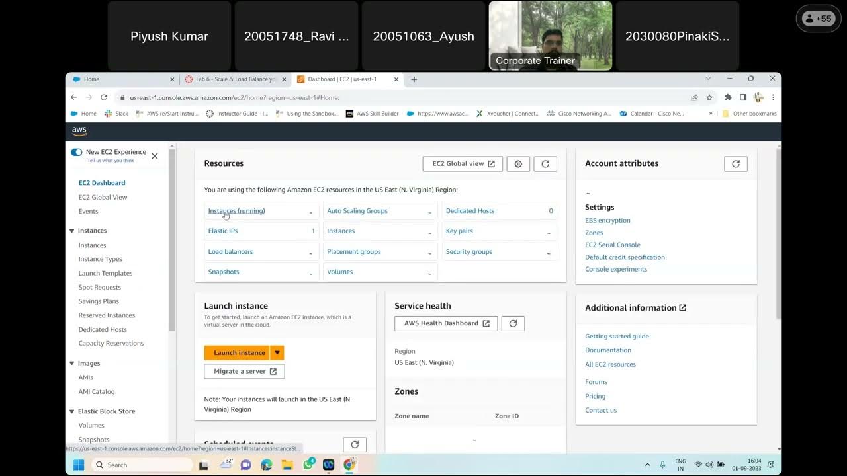The image size is (847, 476).
Task: Open the Windows Start menu
Action: [x=79, y=465]
